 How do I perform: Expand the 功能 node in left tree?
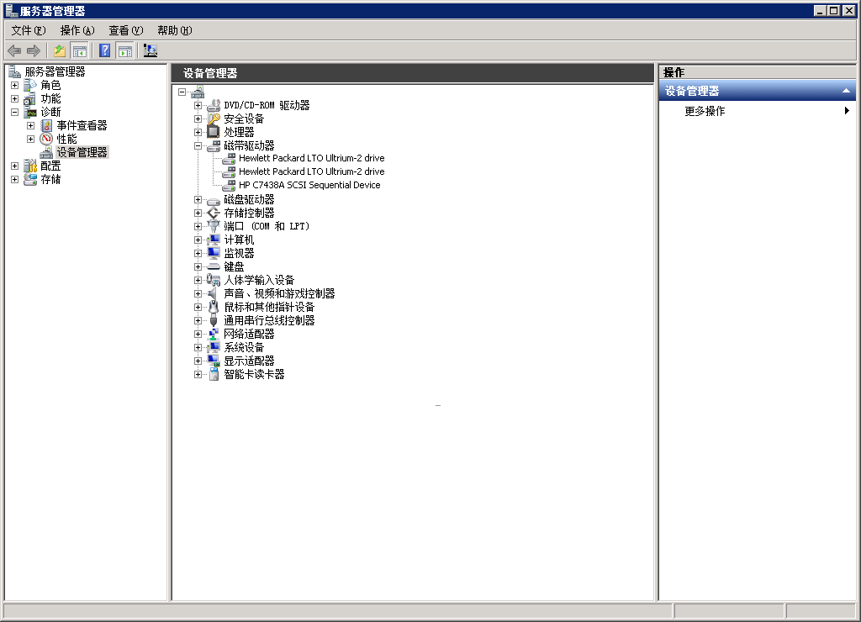pyautogui.click(x=15, y=99)
